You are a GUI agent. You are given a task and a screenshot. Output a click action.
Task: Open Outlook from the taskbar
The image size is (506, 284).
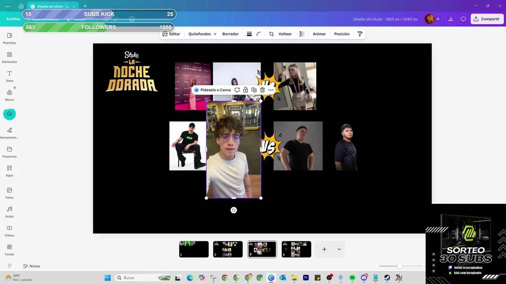pyautogui.click(x=283, y=278)
